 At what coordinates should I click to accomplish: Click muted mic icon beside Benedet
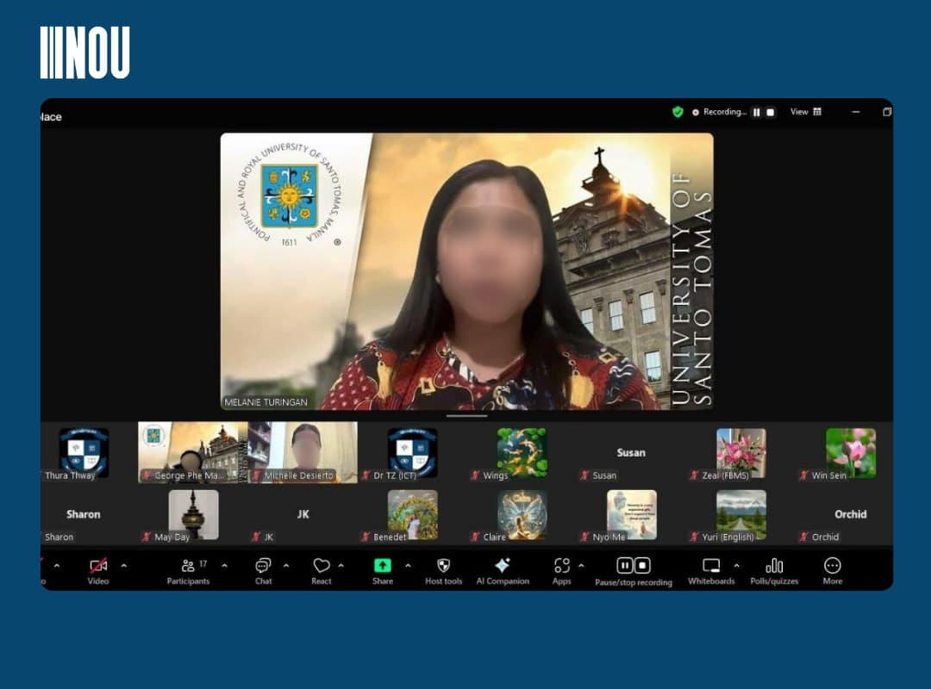pyautogui.click(x=366, y=537)
